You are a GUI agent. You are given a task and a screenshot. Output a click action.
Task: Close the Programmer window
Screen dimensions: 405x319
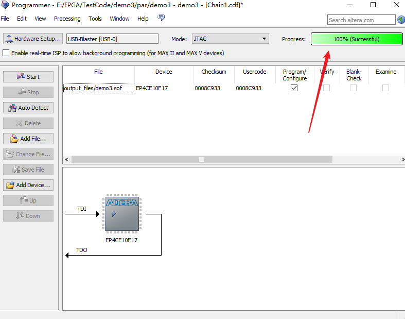point(397,5)
